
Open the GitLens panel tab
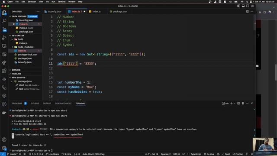tap(35, 104)
